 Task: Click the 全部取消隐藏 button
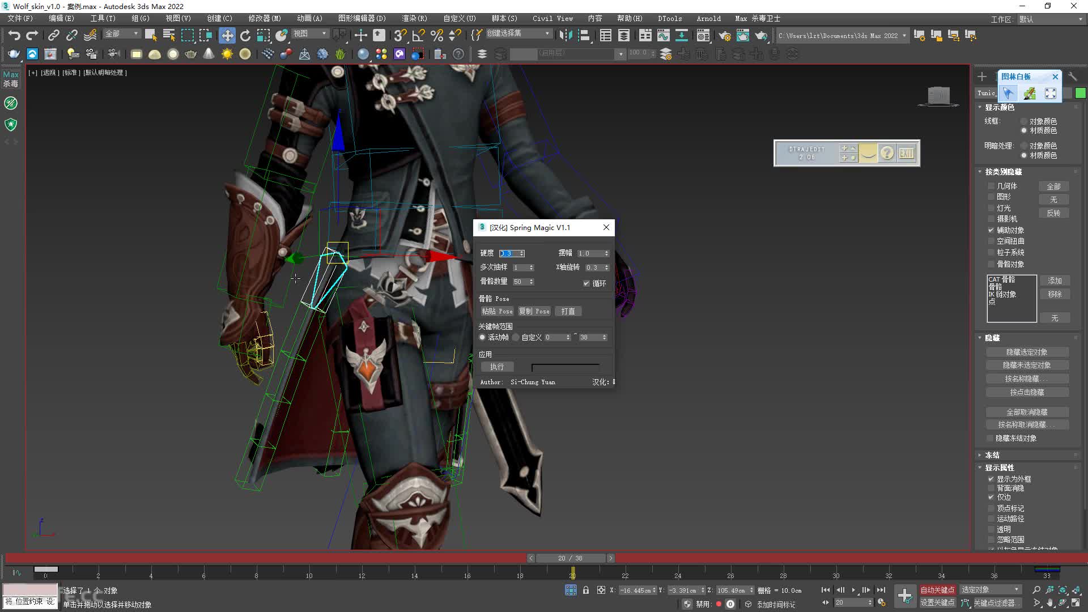pyautogui.click(x=1027, y=412)
